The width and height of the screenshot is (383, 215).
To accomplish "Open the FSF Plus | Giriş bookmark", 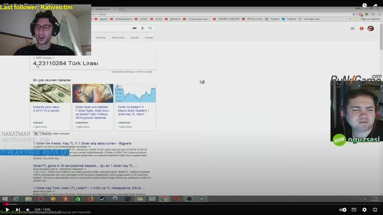I will (x=252, y=19).
